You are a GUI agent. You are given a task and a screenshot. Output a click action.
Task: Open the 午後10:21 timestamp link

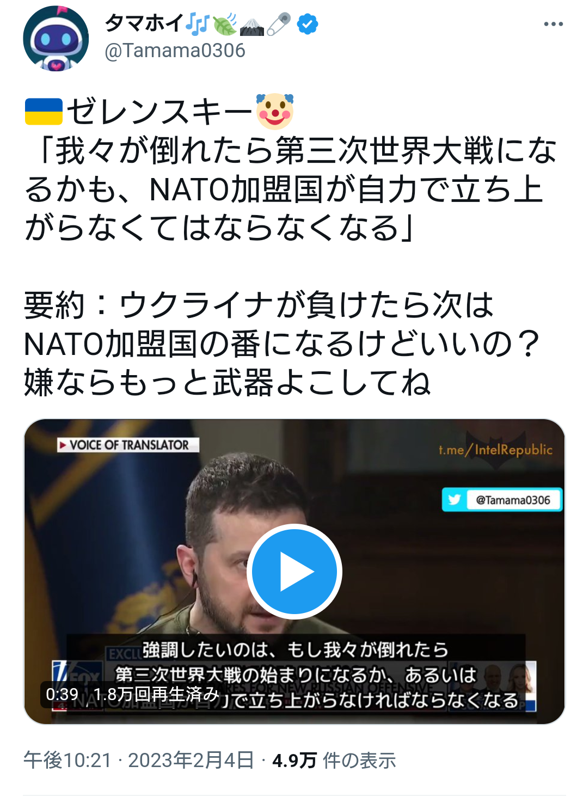67,760
